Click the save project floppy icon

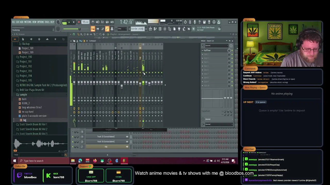click(x=204, y=22)
